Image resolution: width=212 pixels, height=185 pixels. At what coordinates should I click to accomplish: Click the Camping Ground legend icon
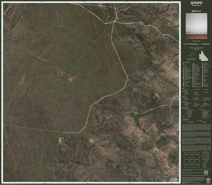pos(184,86)
